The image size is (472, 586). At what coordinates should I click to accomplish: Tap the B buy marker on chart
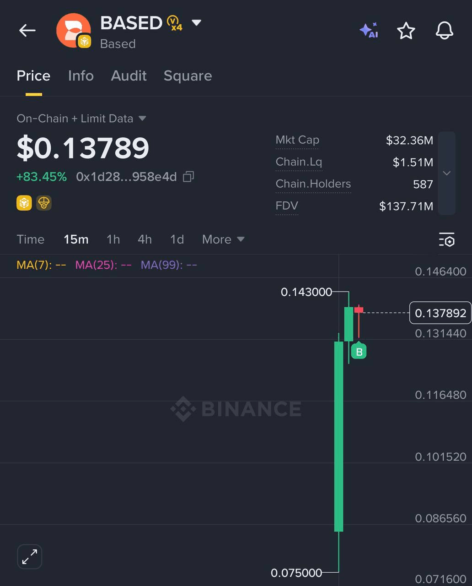click(x=359, y=352)
